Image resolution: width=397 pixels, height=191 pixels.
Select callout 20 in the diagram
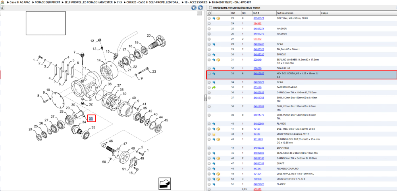click(148, 36)
